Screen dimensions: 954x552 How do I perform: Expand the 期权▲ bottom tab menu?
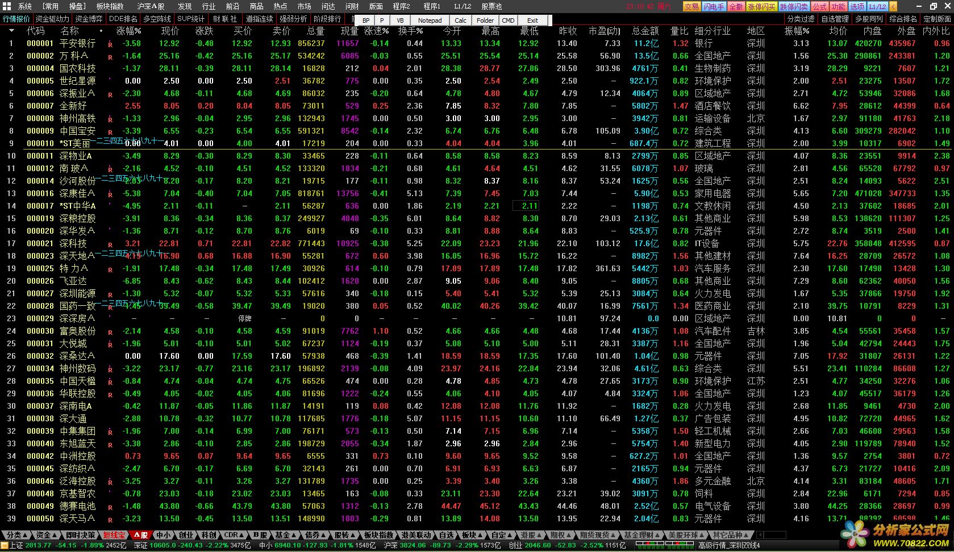tap(561, 535)
